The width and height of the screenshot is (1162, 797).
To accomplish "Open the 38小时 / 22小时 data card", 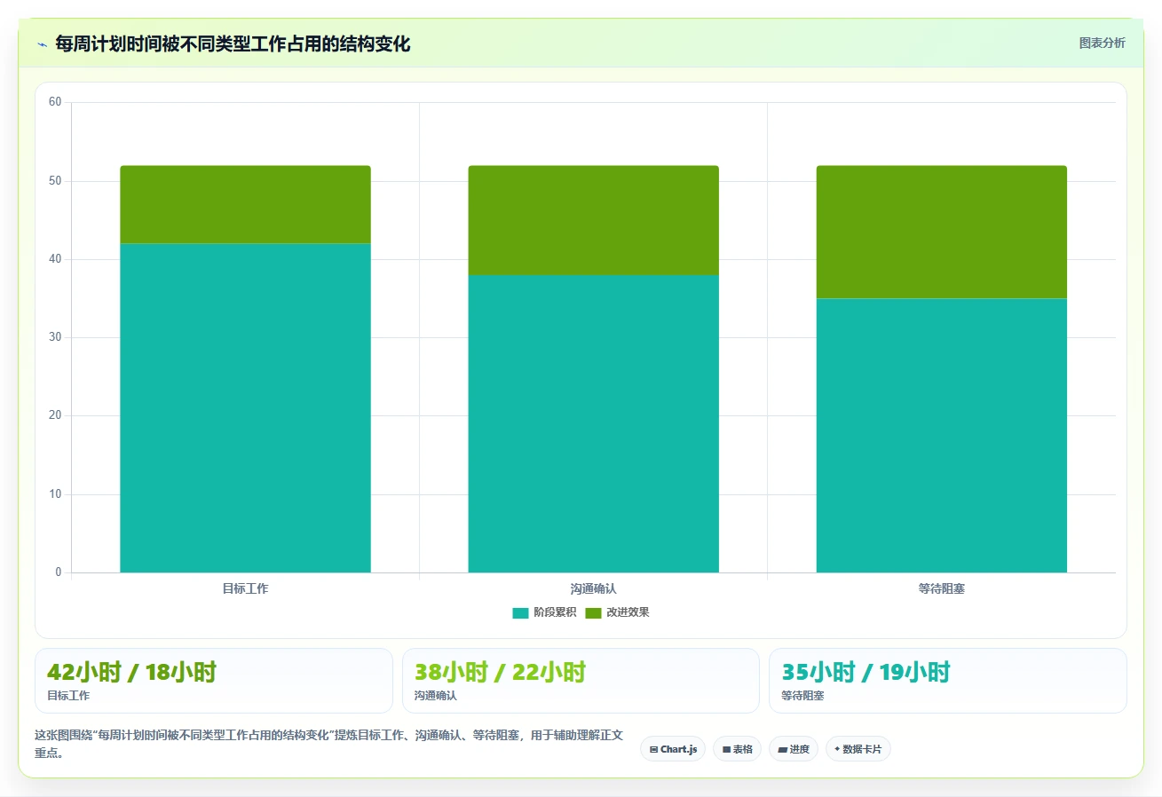I will click(581, 681).
